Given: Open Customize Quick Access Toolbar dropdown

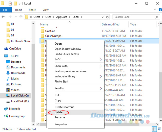Looking at the screenshot, I should click(19, 4).
